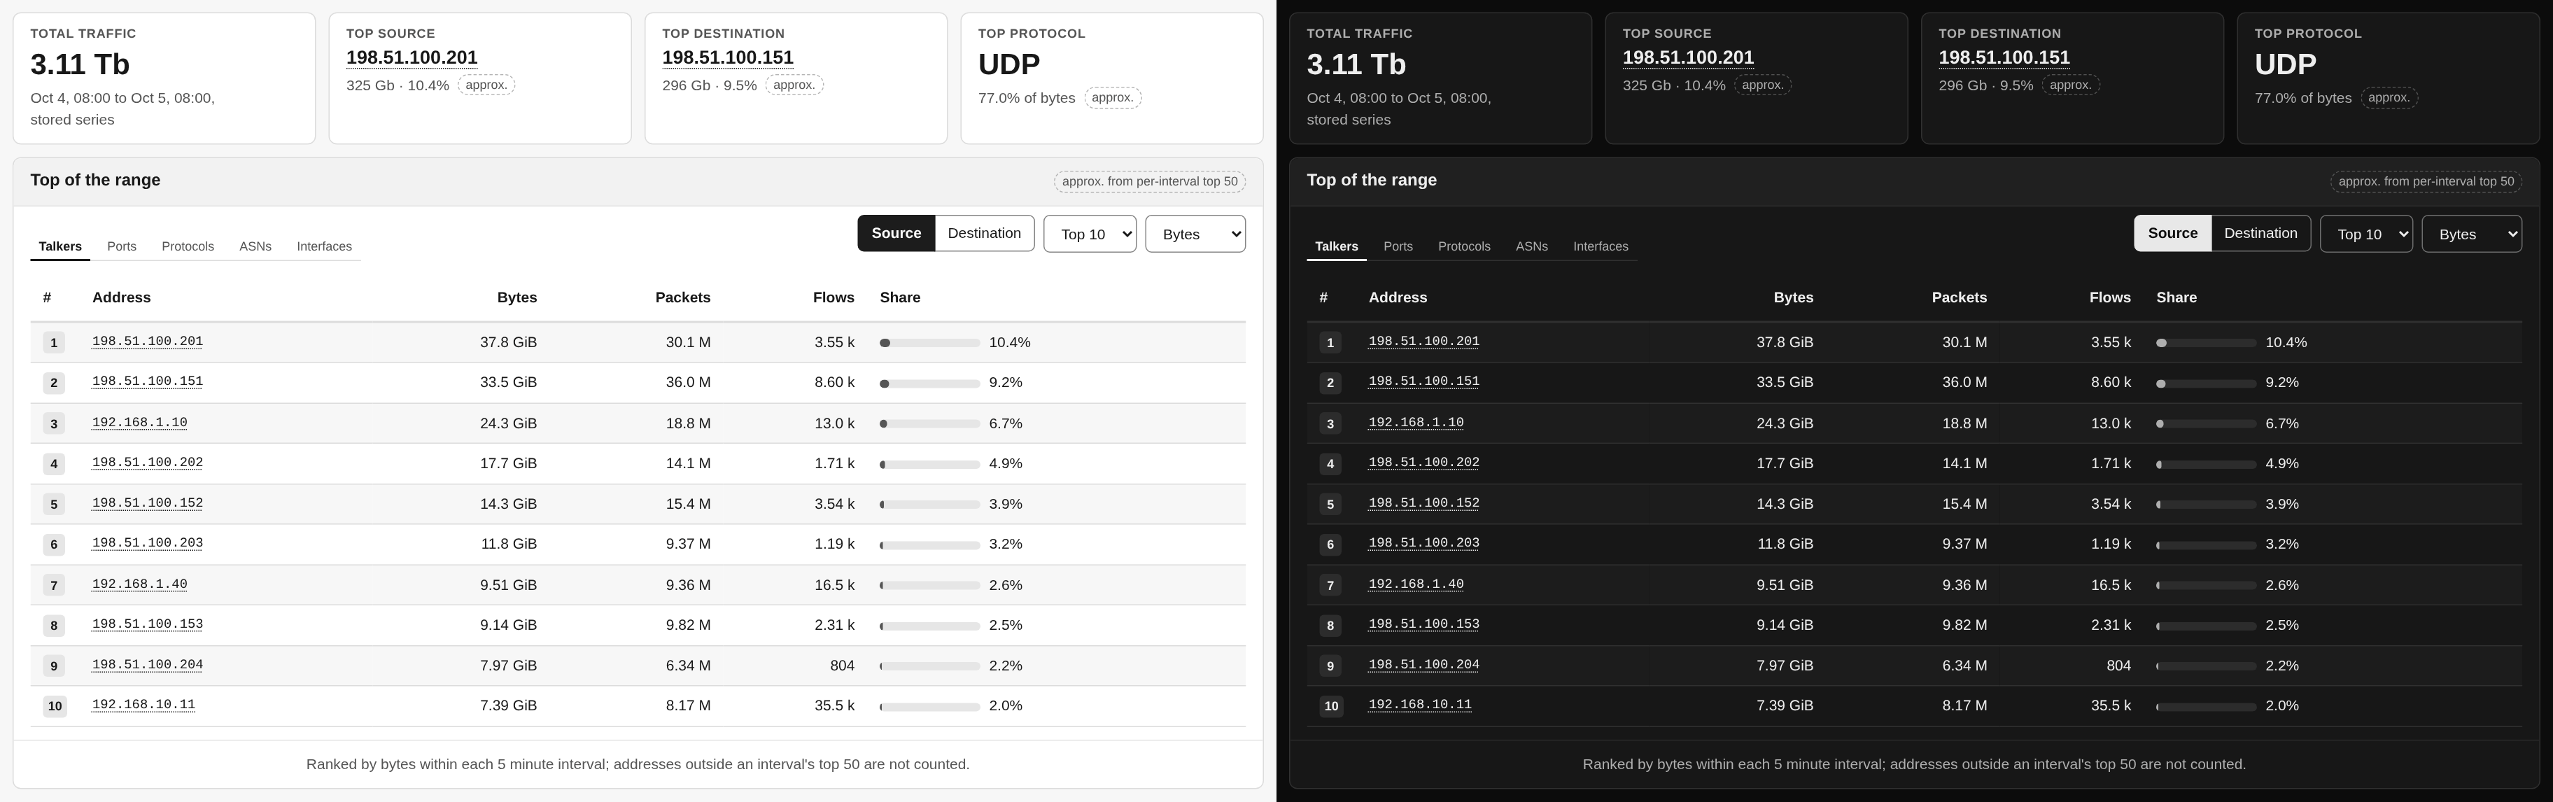Open Top Destination address 198.51.100.151 dark card

click(x=2004, y=57)
